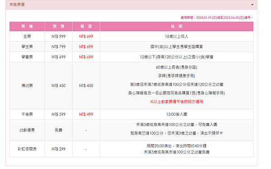
Task: Click the NT$ 999 full ticket price
Action: [x=59, y=37]
